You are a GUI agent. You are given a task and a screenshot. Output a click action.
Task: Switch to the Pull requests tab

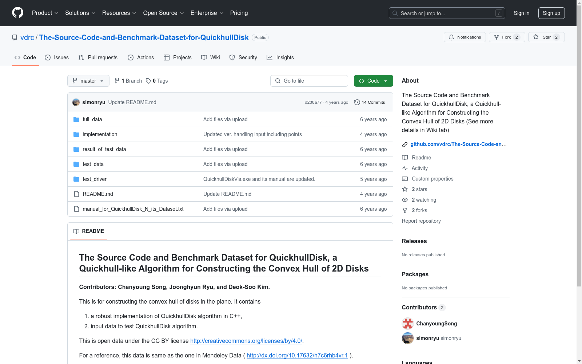[98, 58]
